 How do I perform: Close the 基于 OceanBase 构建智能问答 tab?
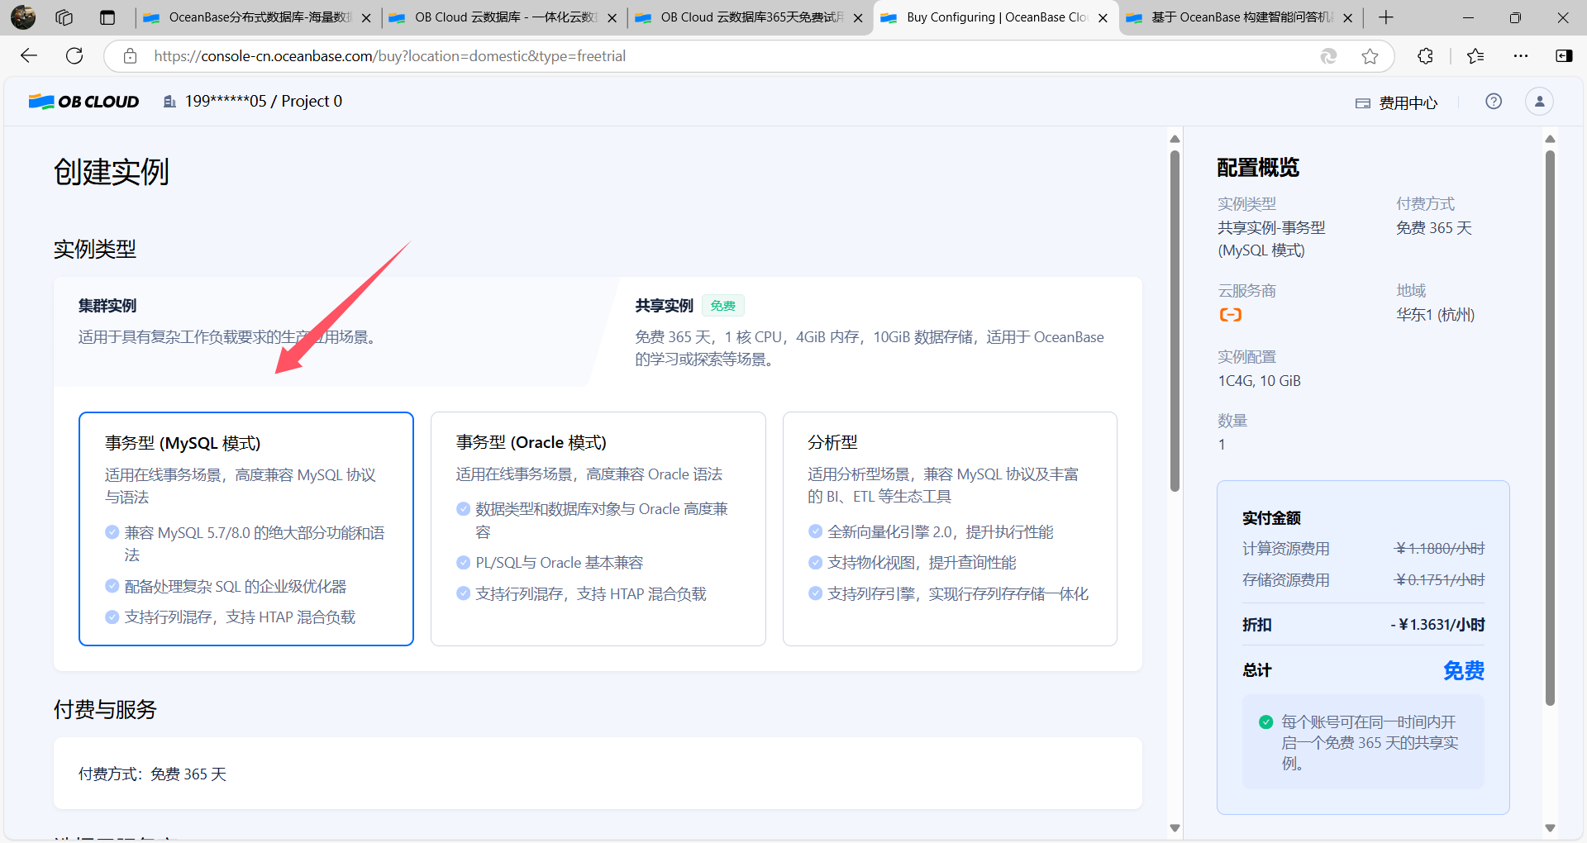[x=1348, y=18]
